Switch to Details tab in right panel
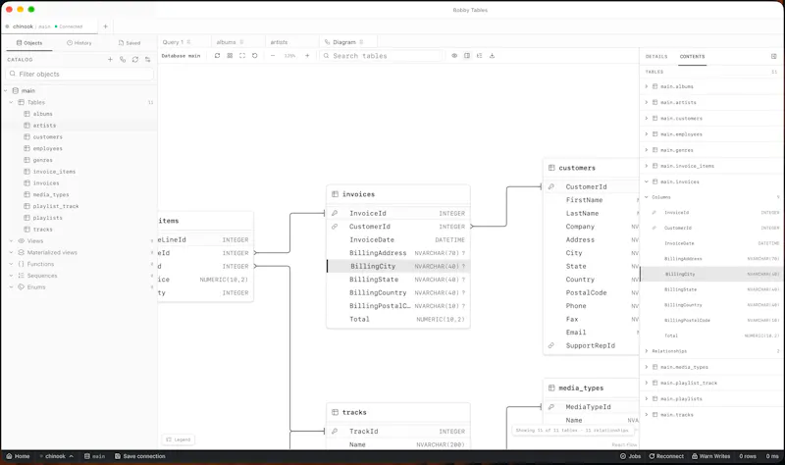Image resolution: width=785 pixels, height=465 pixels. tap(656, 57)
